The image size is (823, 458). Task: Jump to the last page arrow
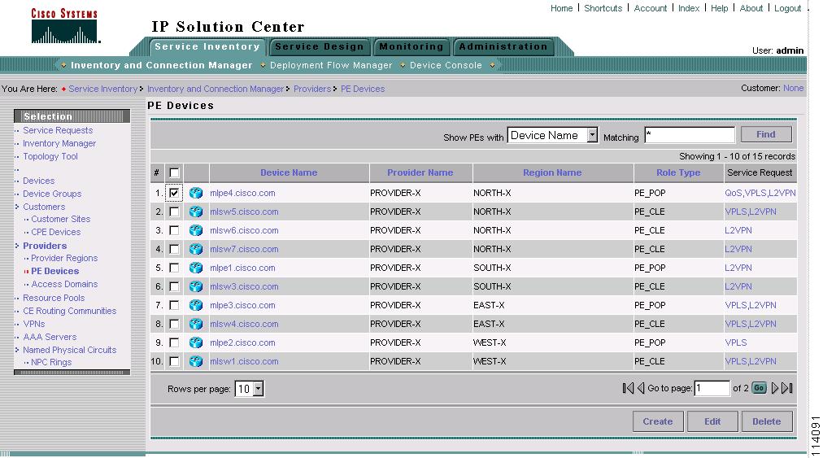tap(786, 388)
